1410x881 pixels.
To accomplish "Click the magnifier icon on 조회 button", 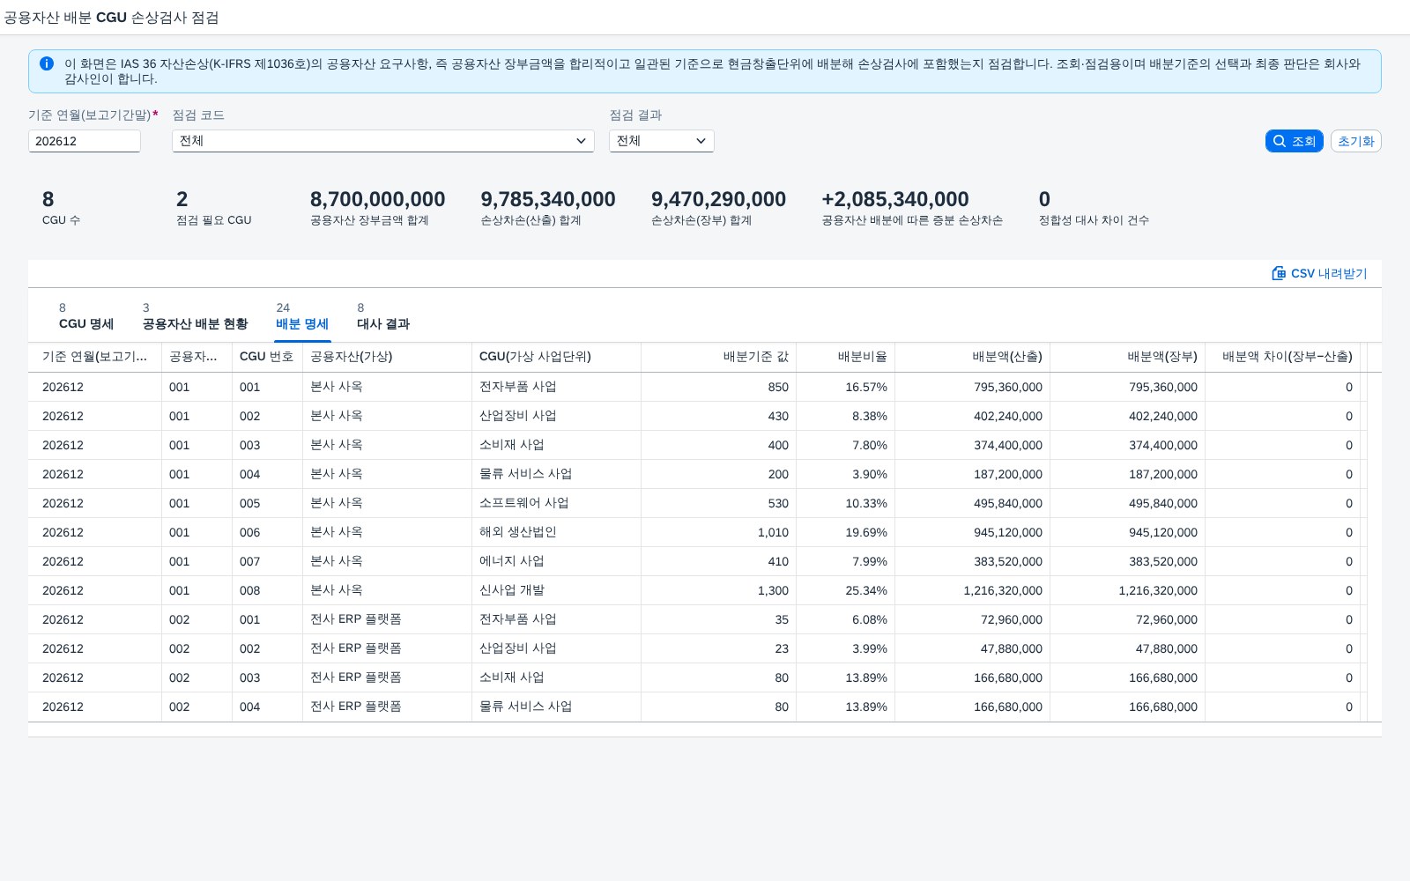I will coord(1280,141).
